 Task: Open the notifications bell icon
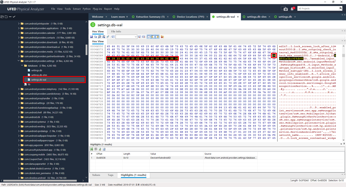coord(292,9)
